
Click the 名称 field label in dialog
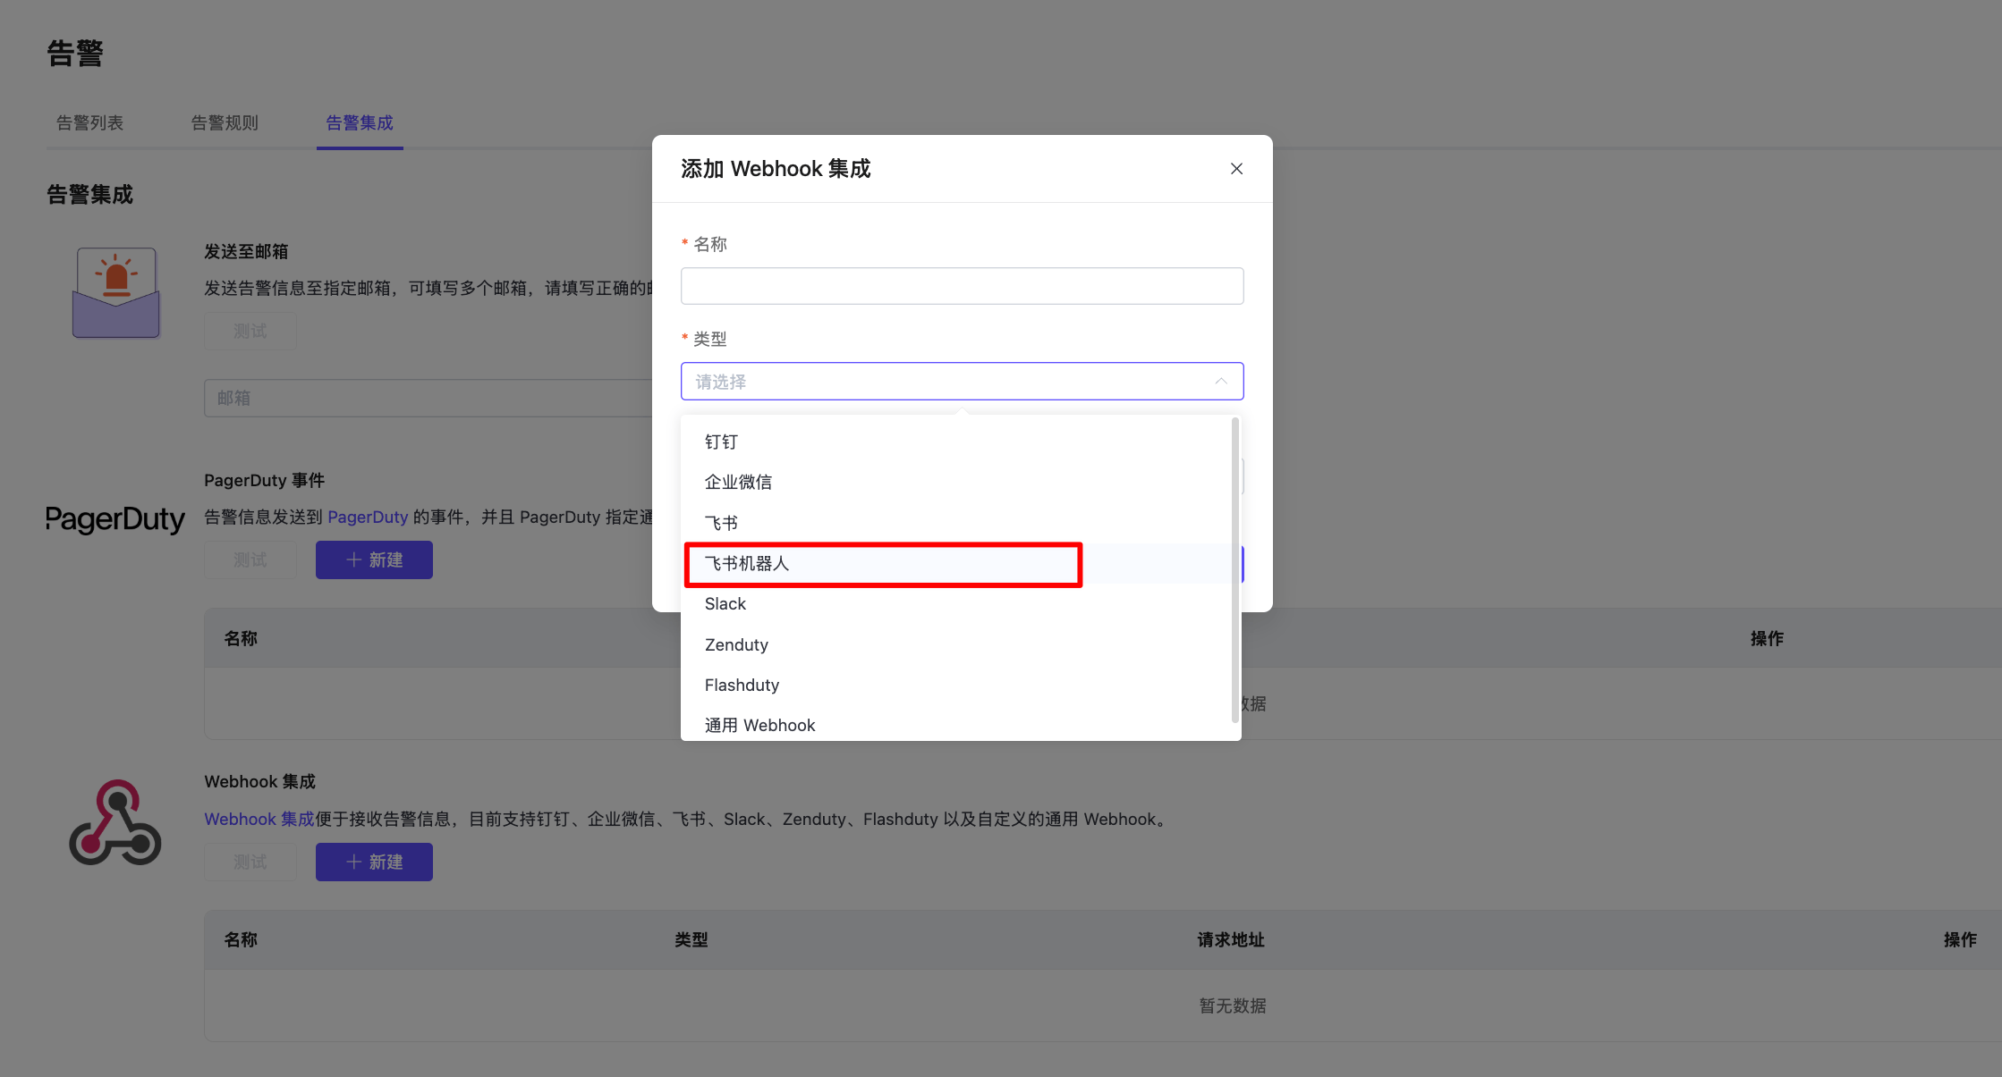pyautogui.click(x=710, y=244)
